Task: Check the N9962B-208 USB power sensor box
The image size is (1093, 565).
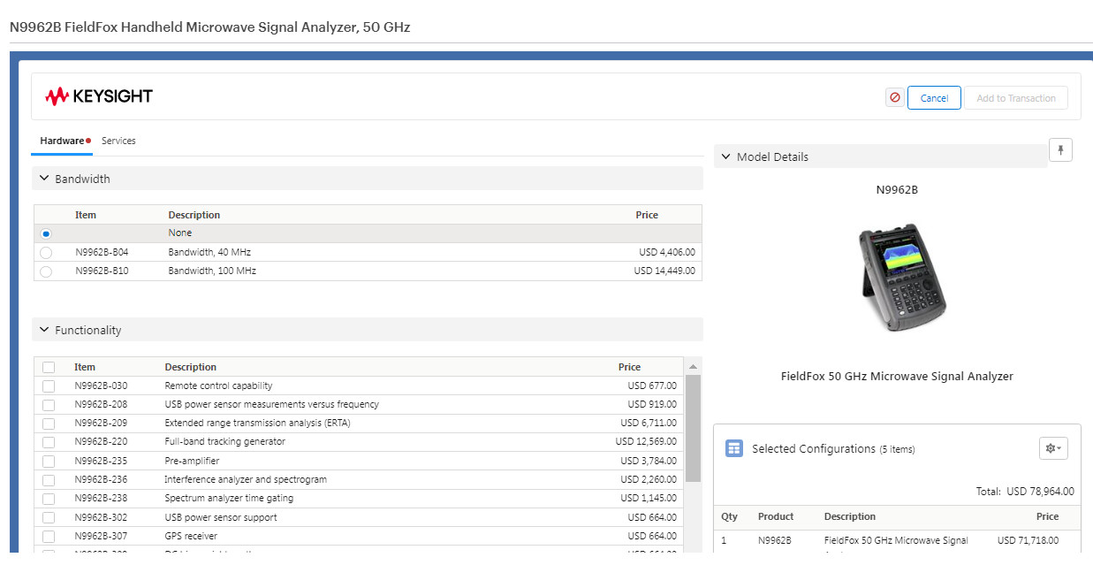Action: pyautogui.click(x=49, y=405)
